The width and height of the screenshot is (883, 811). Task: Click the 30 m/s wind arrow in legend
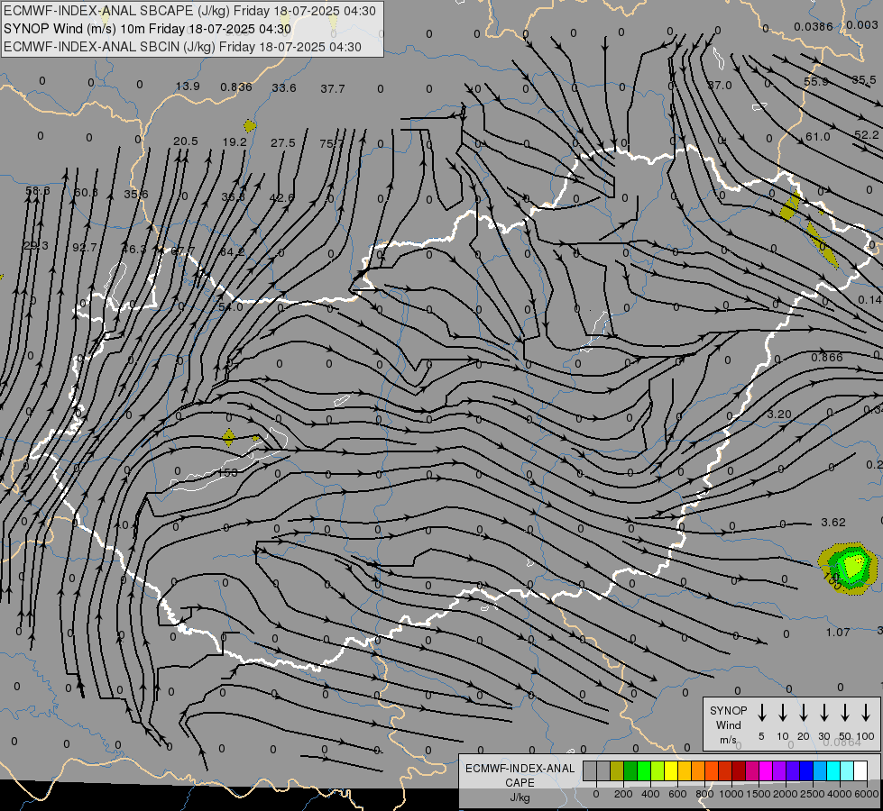[823, 713]
